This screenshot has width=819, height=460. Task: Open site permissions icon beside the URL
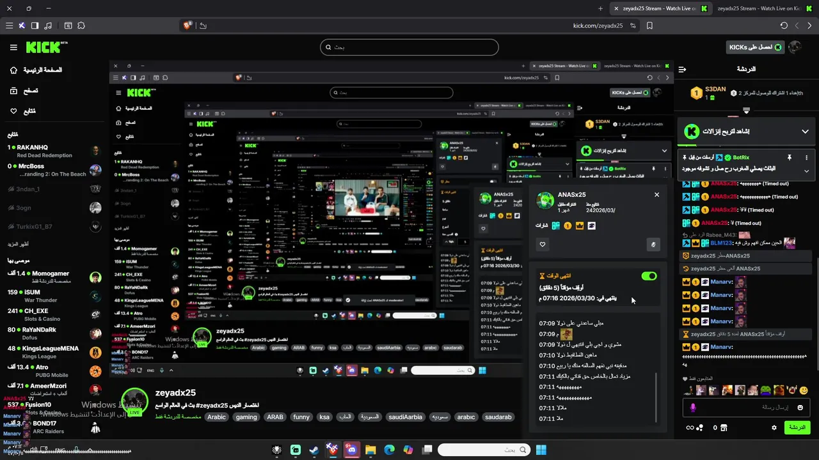click(x=633, y=26)
